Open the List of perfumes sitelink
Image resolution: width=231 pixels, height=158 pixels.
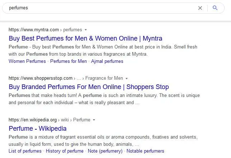(25, 151)
